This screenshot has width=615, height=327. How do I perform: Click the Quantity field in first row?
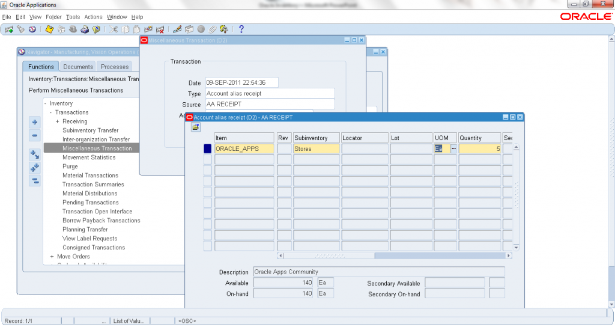[x=479, y=148]
